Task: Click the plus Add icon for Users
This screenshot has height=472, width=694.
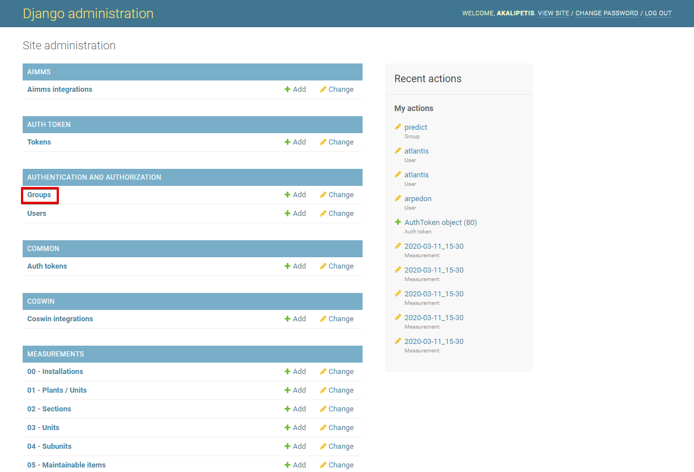Action: pyautogui.click(x=295, y=214)
